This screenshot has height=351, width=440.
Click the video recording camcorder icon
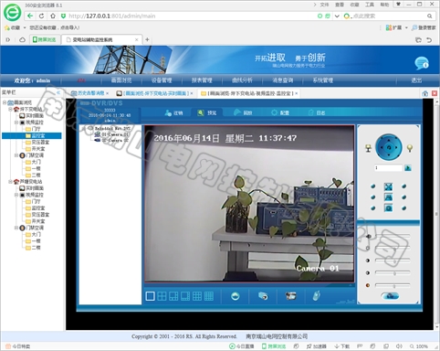coord(290,296)
